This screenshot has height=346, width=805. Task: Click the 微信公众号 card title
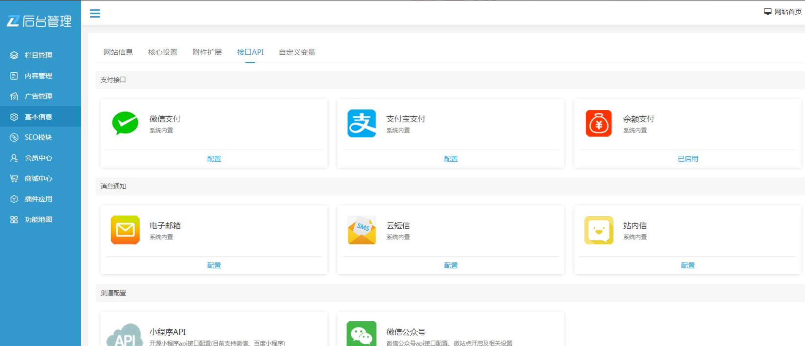click(406, 332)
